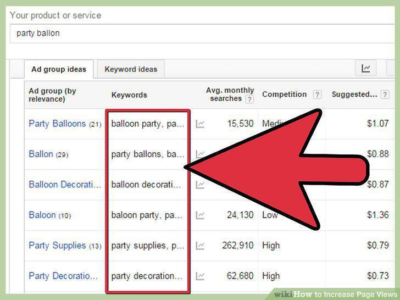Image resolution: width=400 pixels, height=300 pixels.
Task: Click the searches value 62,680
Action: [240, 276]
